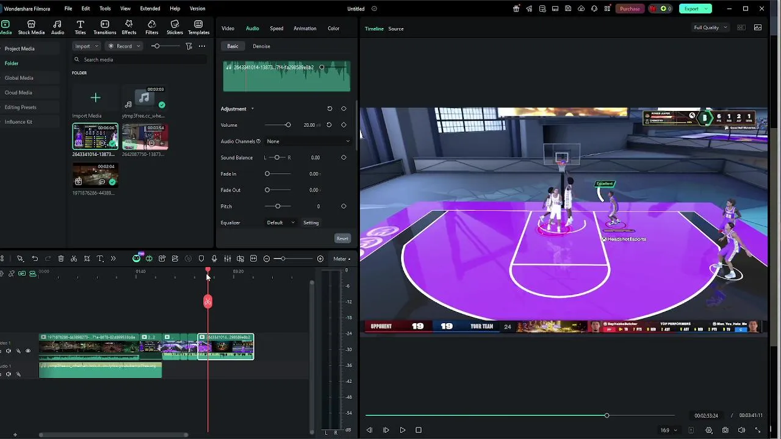Start voiceover with the microphone icon
The width and height of the screenshot is (781, 439).
[x=214, y=259]
